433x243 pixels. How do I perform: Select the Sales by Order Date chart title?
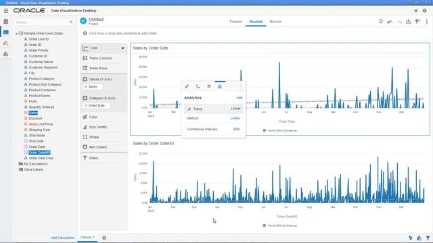[150, 48]
